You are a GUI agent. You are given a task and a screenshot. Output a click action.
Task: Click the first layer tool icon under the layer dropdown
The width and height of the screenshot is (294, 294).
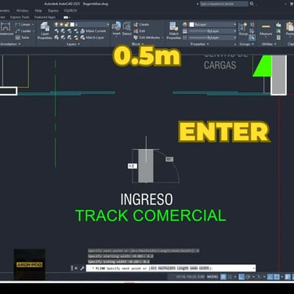point(56,31)
